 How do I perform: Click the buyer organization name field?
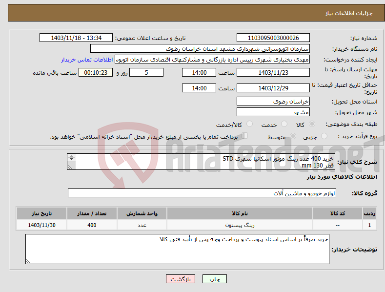200,48
